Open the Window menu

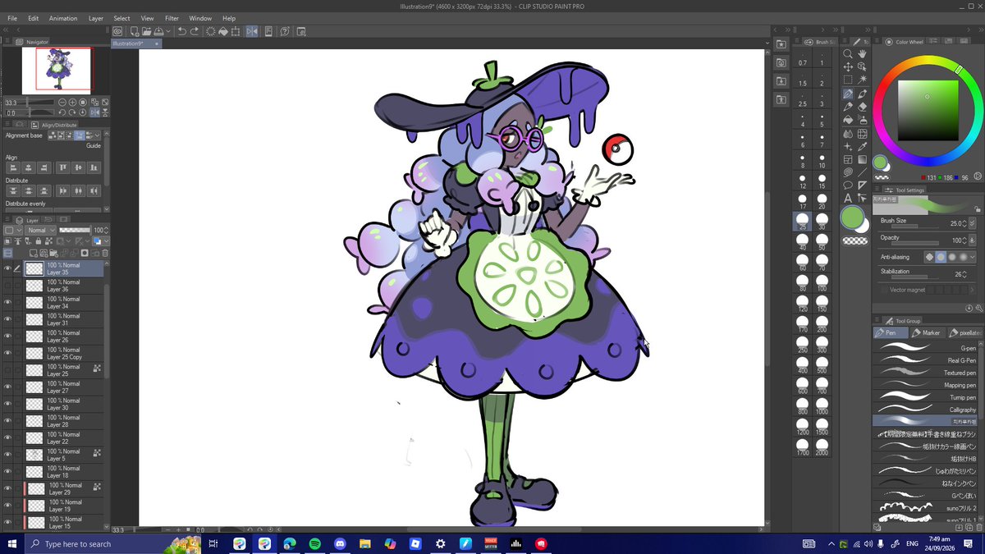[200, 18]
